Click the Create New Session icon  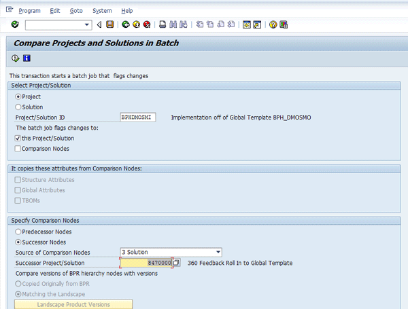(x=246, y=24)
